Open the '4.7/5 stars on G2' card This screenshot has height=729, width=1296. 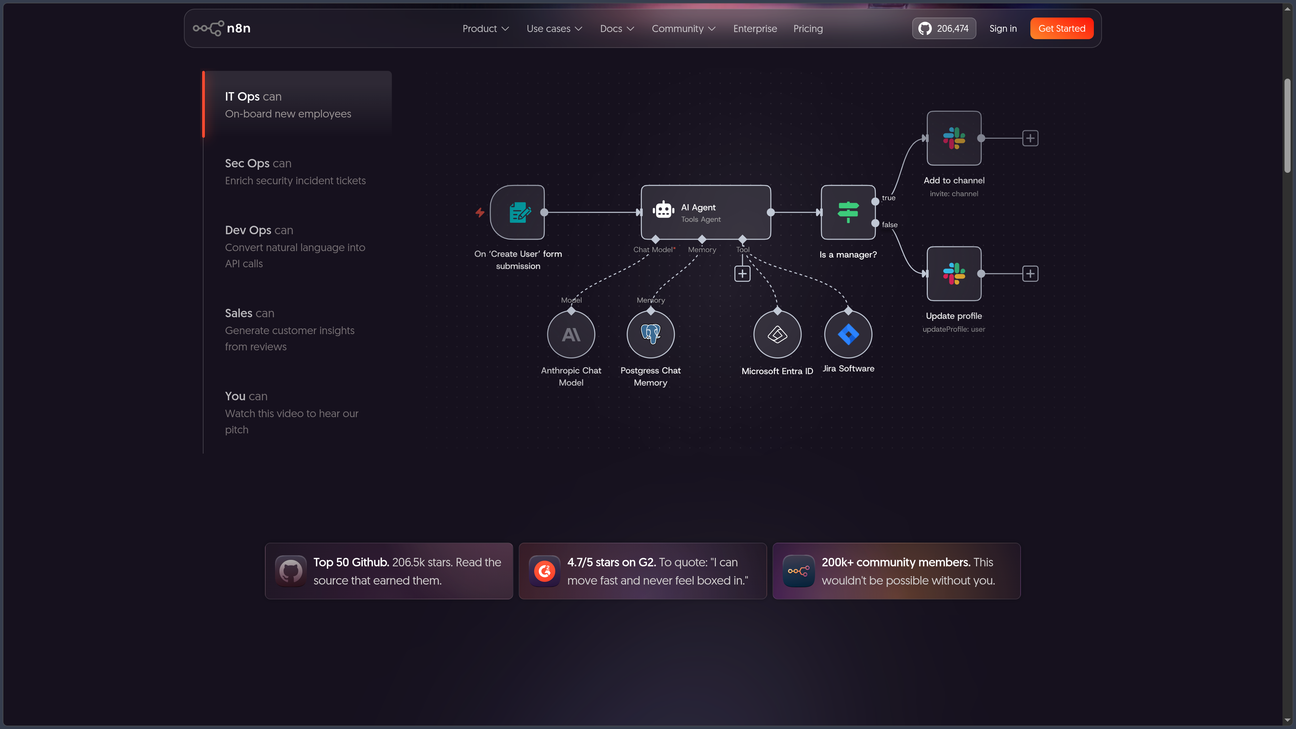[x=643, y=571]
